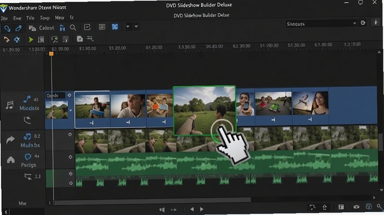The width and height of the screenshot is (384, 215).
Task: Click the layout panel icon in bottom bar
Action: click(341, 207)
